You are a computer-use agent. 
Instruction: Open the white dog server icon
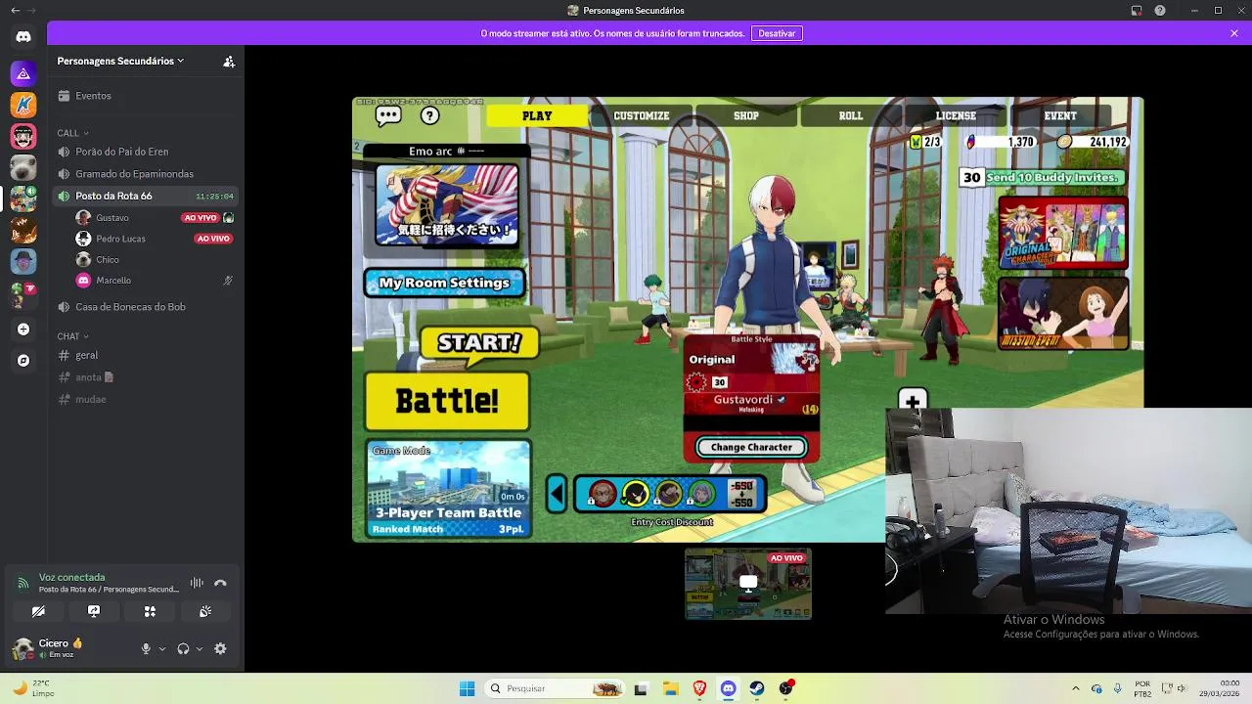pyautogui.click(x=23, y=167)
